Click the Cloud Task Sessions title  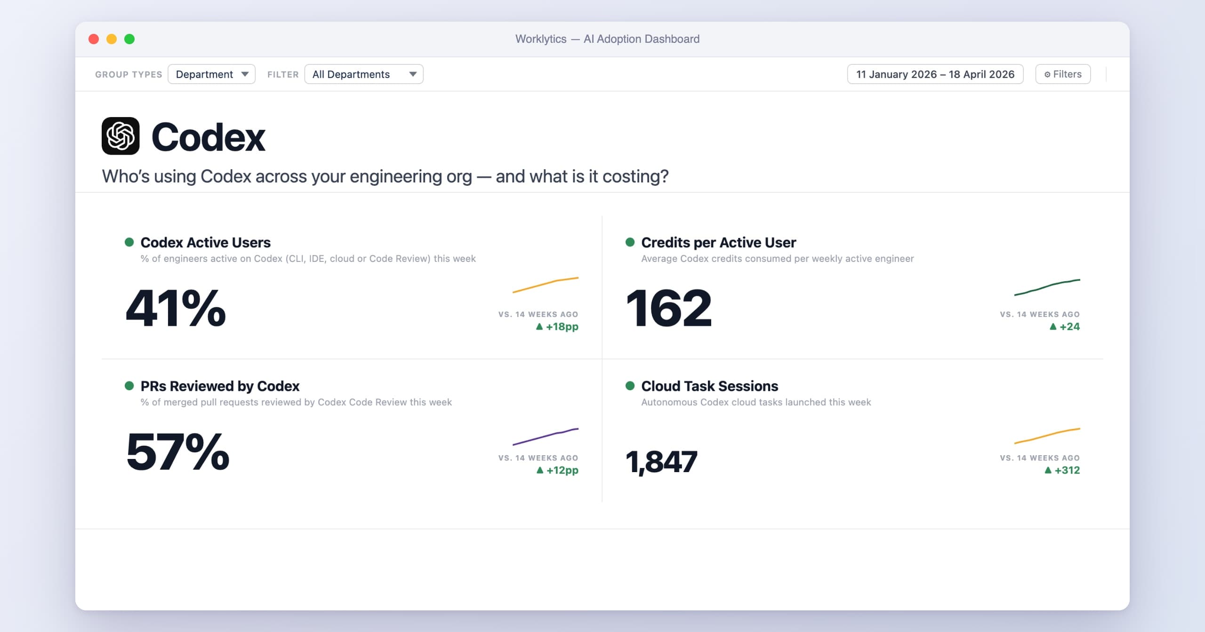click(x=710, y=386)
